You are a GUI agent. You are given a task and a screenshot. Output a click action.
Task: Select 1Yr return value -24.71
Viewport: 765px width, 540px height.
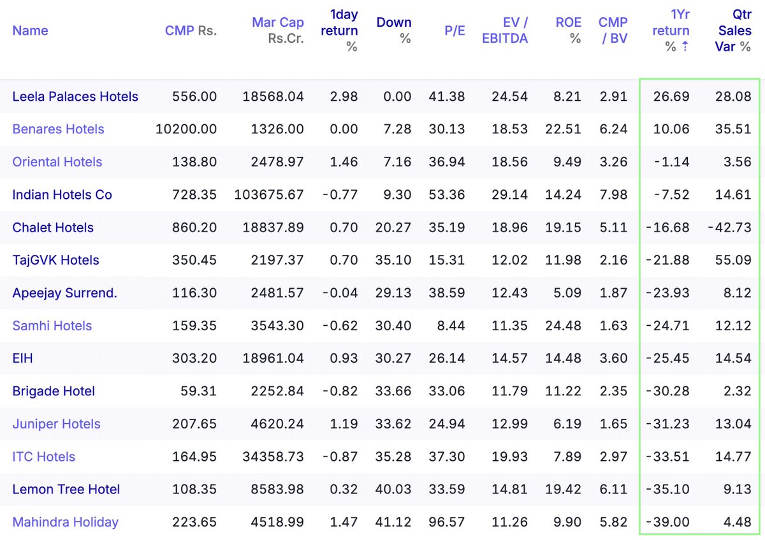pos(667,326)
